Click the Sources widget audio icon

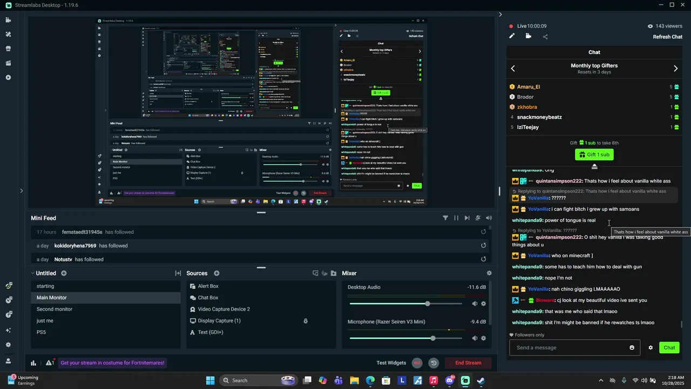coord(324,273)
